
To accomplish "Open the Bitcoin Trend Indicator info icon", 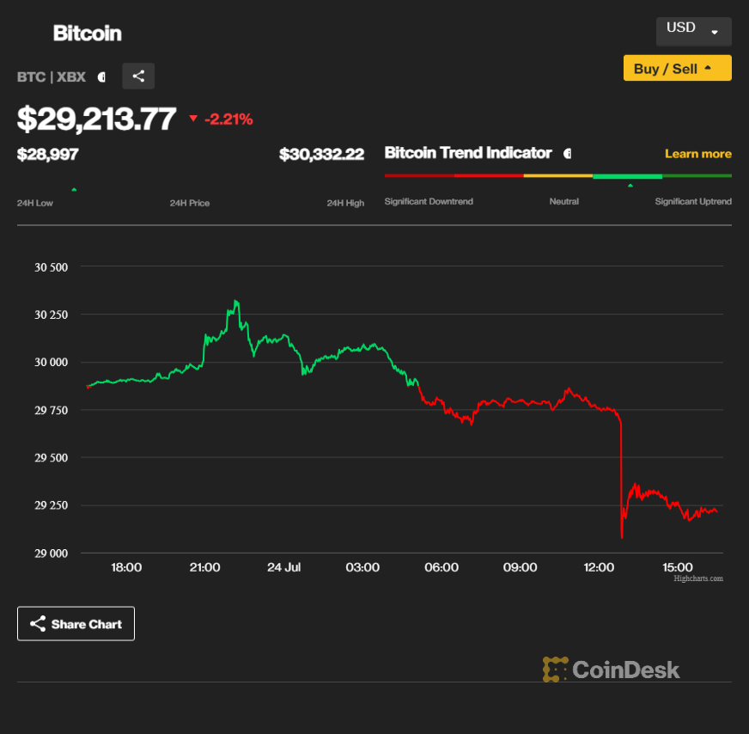I will (567, 154).
